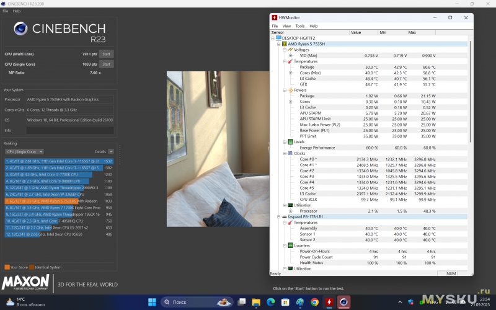Screen dimensions: 496x310
Task: Open Google Chrome from the taskbar
Action: pyautogui.click(x=314, y=302)
